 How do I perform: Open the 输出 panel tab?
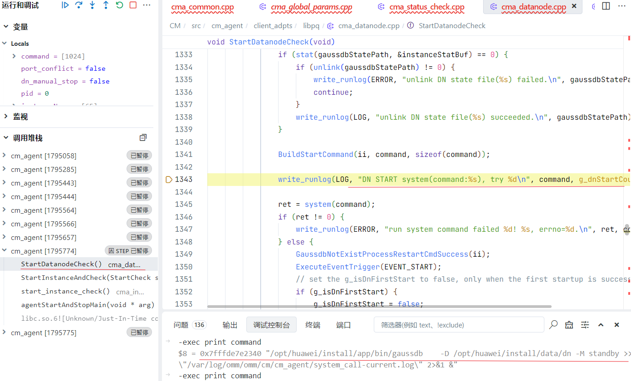(230, 325)
